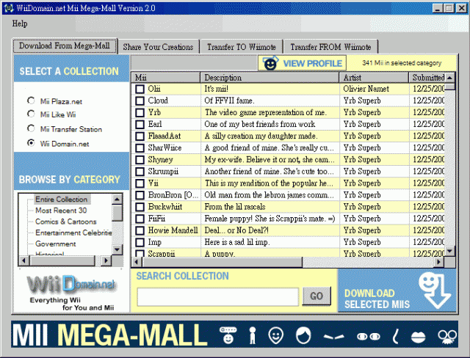Click the lips icon in banner
The height and width of the screenshot is (358, 470).
pos(418,337)
